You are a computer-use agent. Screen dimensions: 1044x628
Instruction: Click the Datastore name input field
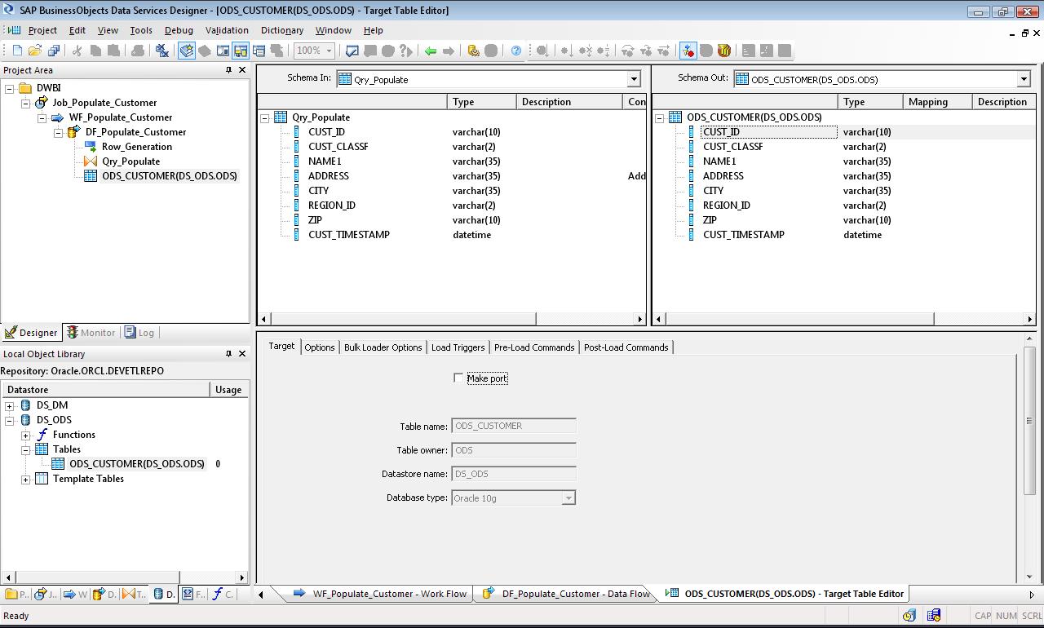click(514, 474)
